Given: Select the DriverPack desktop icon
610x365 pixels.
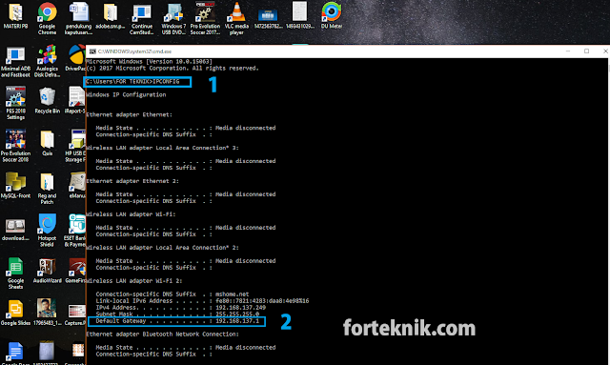Looking at the screenshot, I should pyautogui.click(x=76, y=57).
